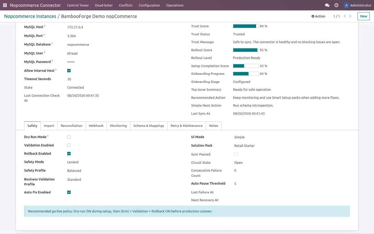Screen dimensions: 374x234
Task: Enable the Dry Run Mode checkbox
Action: tap(69, 137)
